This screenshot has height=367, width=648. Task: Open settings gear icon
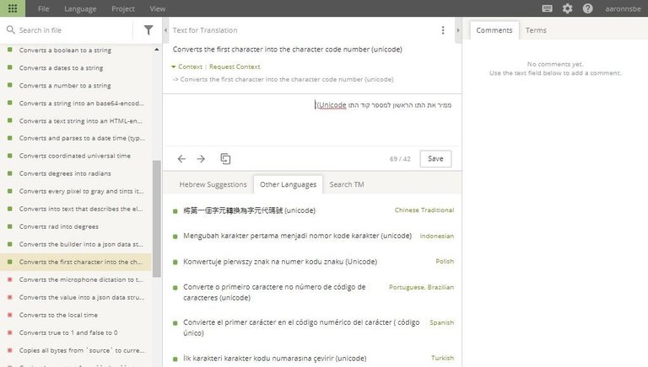pos(567,8)
